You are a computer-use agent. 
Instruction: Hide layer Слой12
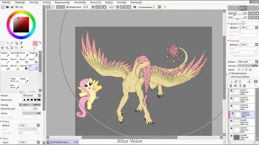coord(232,113)
